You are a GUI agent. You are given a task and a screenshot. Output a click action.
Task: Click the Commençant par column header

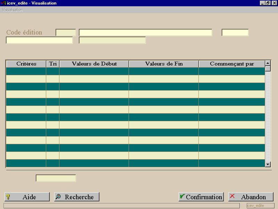point(232,64)
